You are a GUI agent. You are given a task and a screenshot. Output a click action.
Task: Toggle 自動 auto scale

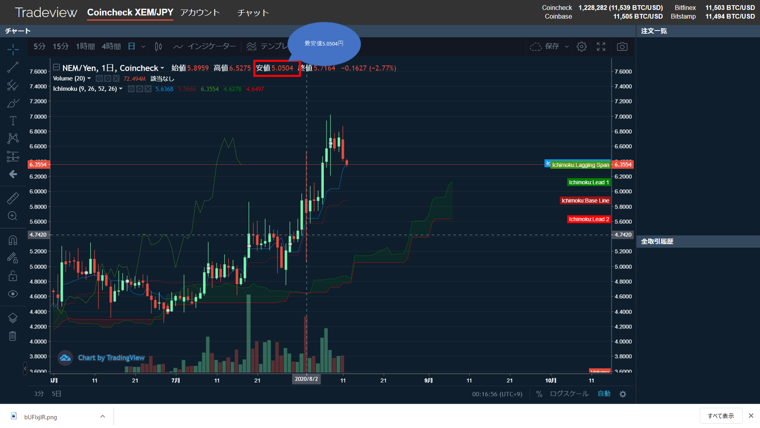(x=604, y=394)
